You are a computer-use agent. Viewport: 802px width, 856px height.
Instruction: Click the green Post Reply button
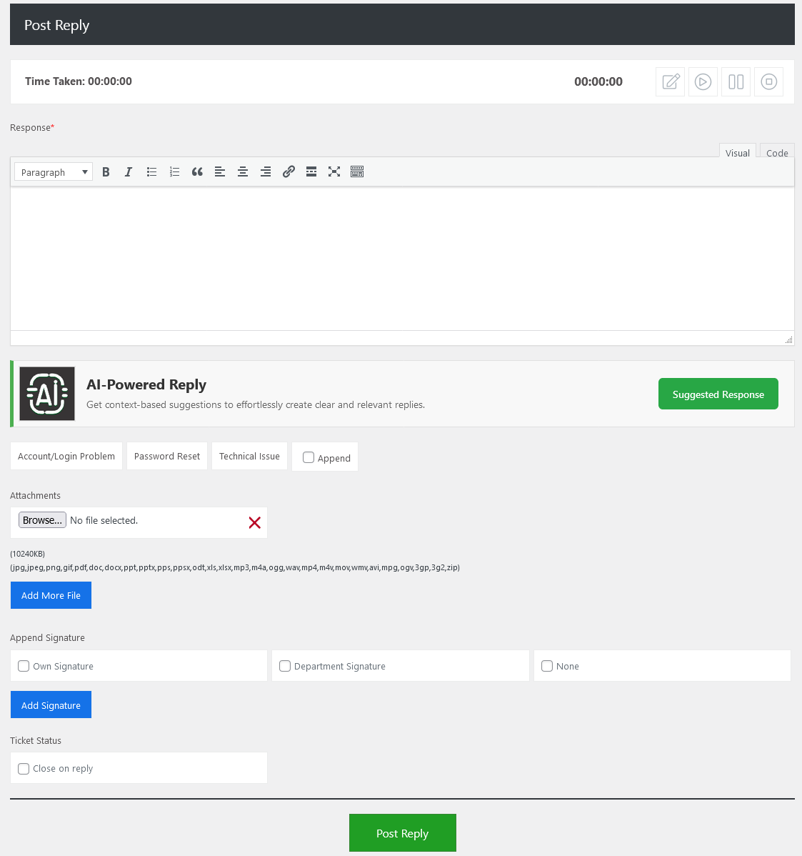tap(402, 833)
